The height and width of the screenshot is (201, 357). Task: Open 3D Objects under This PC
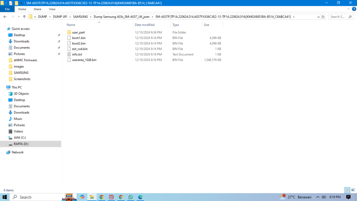(x=21, y=94)
